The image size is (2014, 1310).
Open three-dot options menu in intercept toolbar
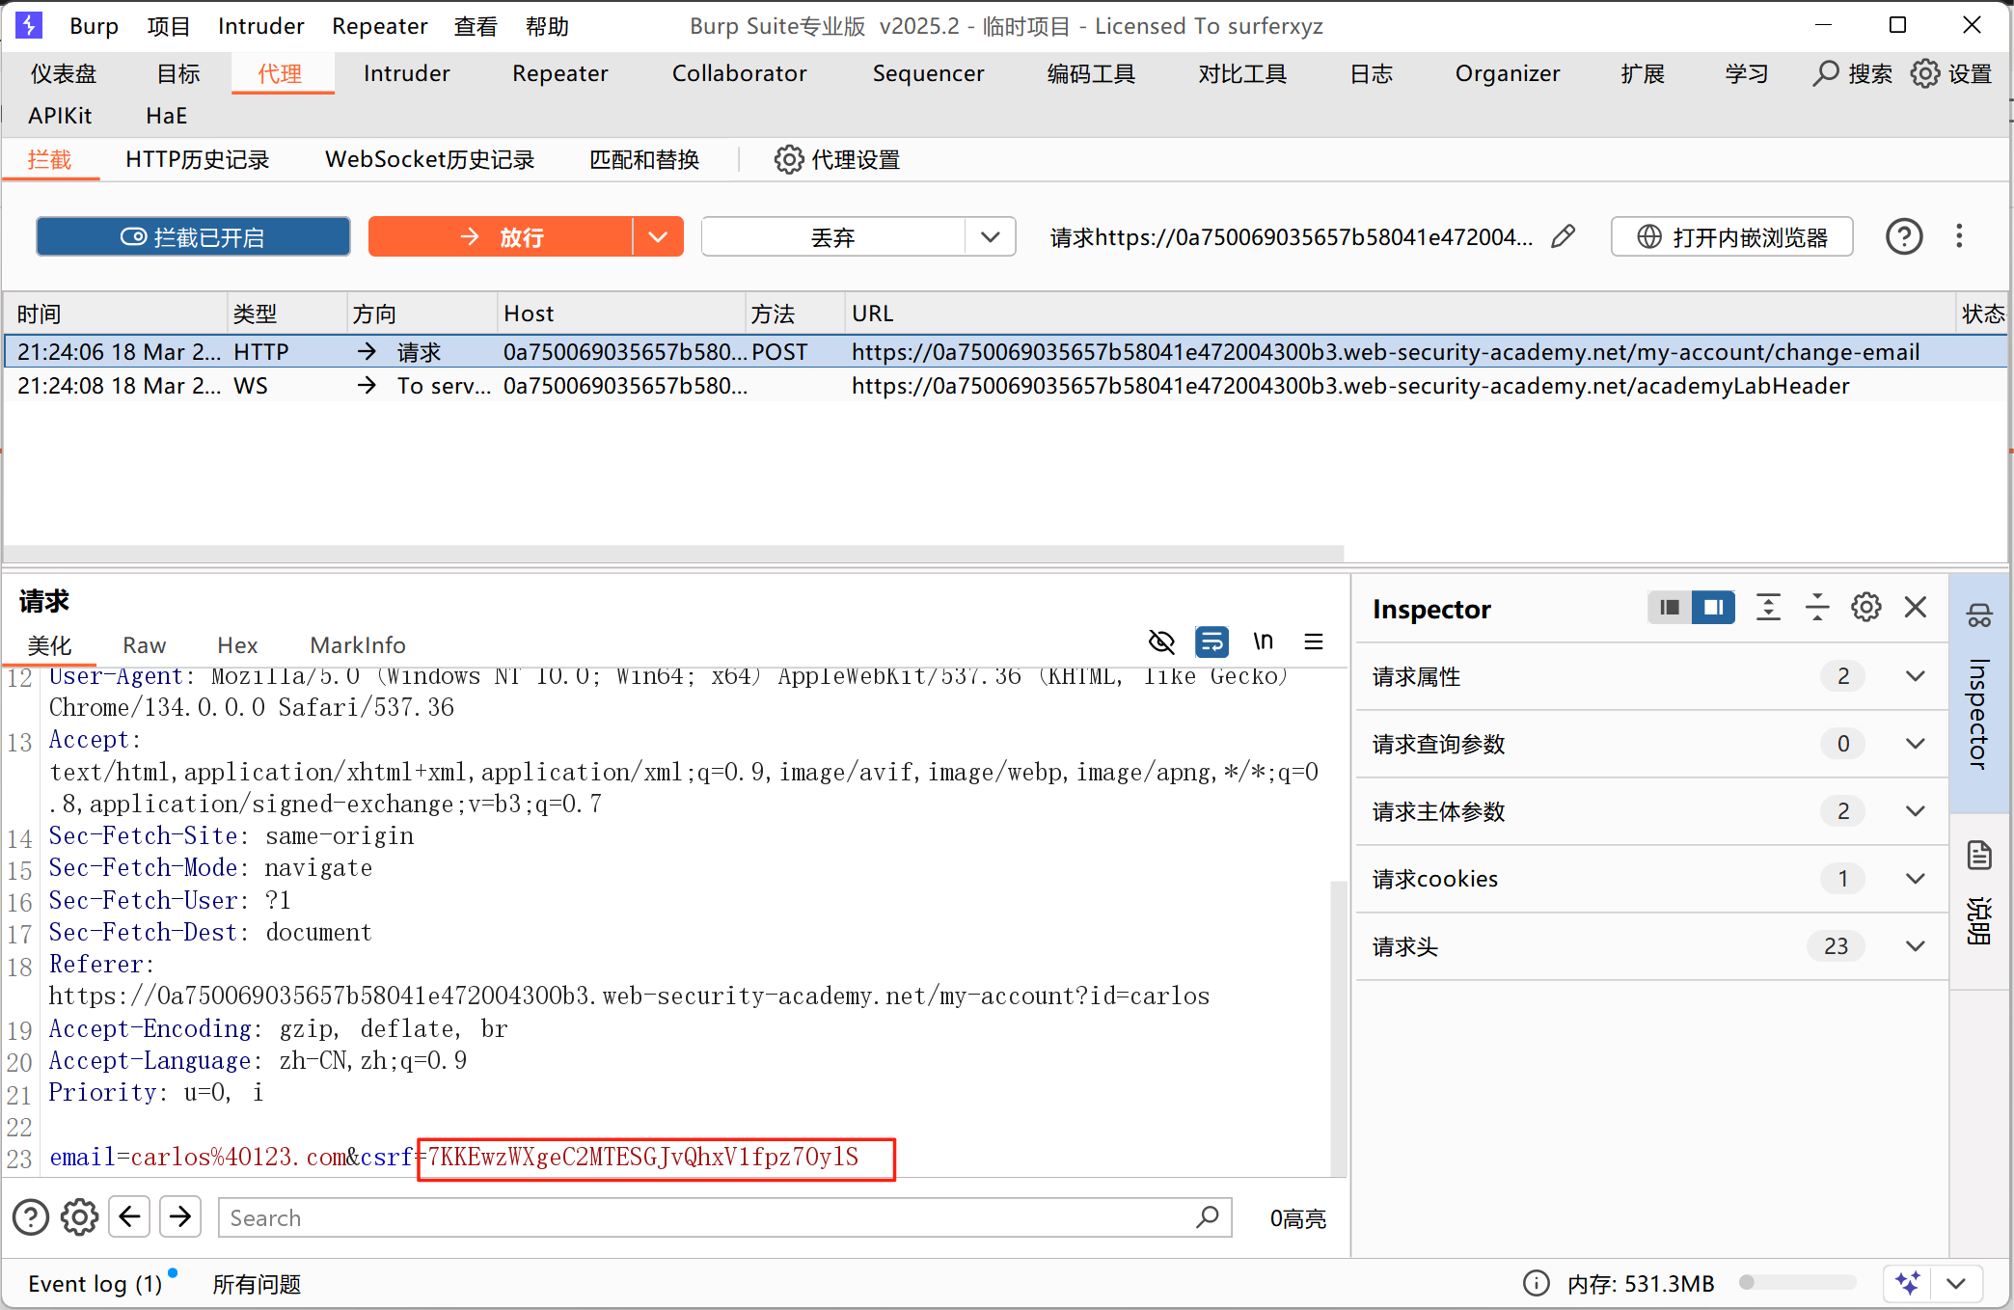pyautogui.click(x=1958, y=236)
